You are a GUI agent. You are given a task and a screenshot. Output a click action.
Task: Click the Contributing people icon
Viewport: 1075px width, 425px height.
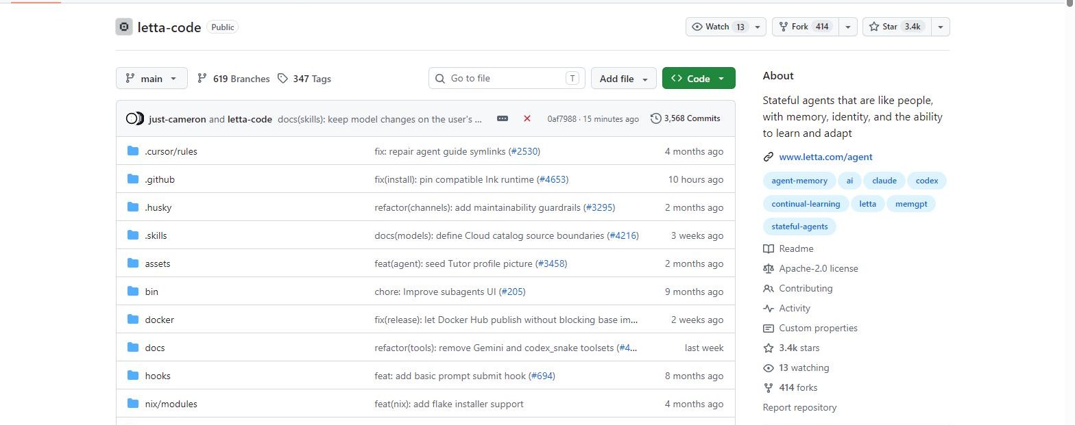coord(769,288)
